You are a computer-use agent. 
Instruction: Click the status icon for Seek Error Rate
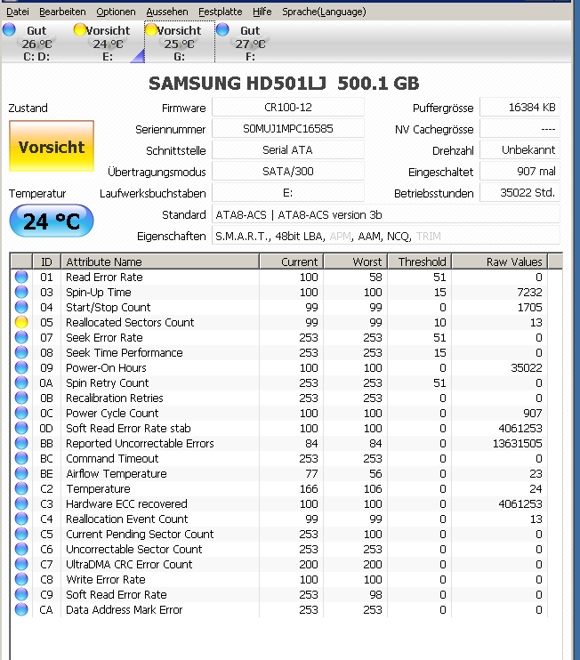pyautogui.click(x=21, y=338)
